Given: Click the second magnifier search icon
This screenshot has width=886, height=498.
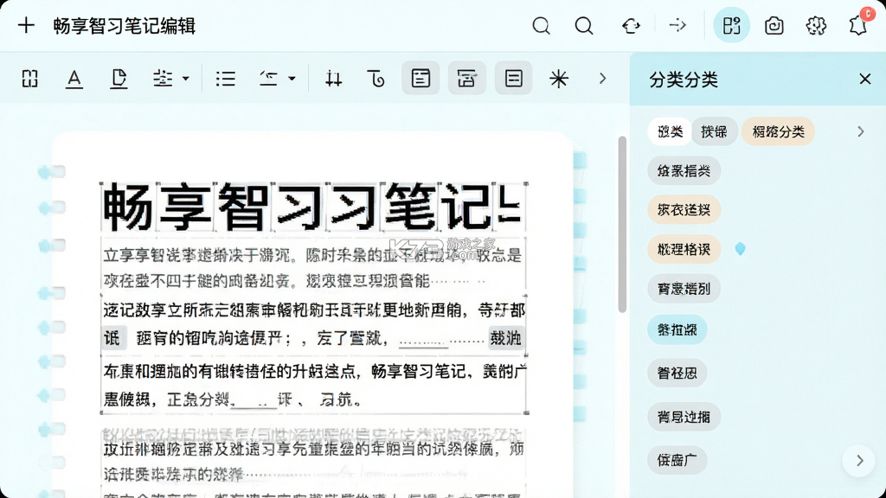Looking at the screenshot, I should click(584, 25).
